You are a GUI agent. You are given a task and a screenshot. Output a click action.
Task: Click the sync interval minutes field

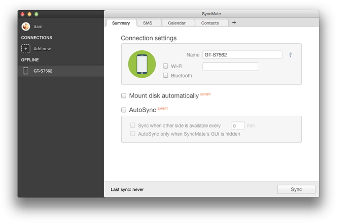point(237,125)
